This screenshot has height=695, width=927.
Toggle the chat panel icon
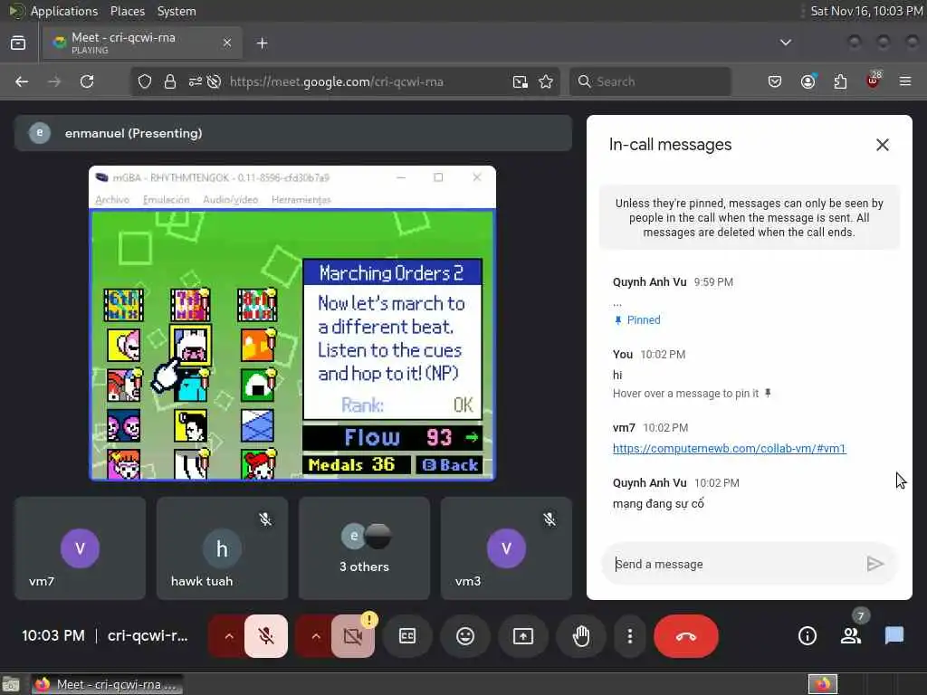pyautogui.click(x=894, y=636)
